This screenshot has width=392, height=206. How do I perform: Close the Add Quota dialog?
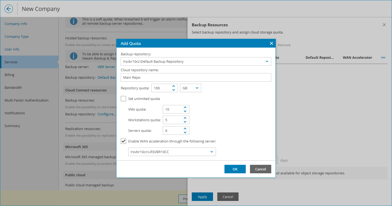click(271, 43)
